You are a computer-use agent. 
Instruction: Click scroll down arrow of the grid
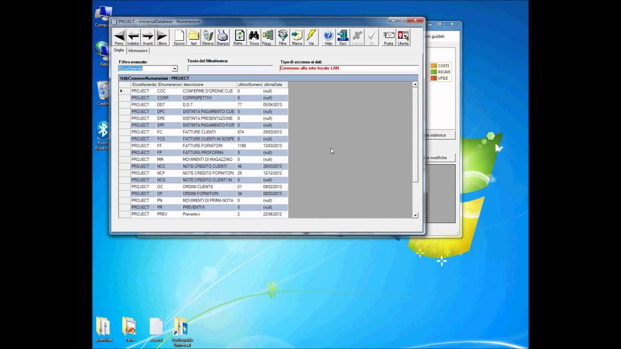coord(415,215)
